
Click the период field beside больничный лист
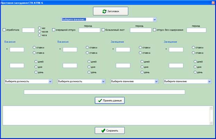(140, 30)
